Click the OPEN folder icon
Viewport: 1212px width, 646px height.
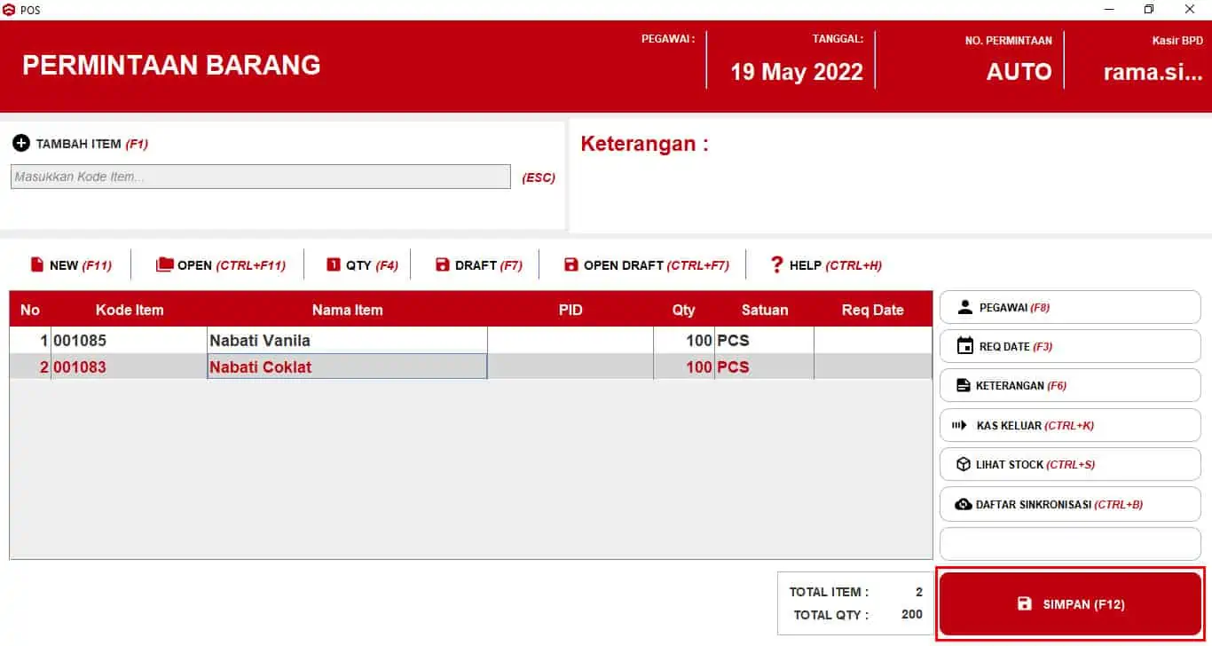tap(164, 264)
